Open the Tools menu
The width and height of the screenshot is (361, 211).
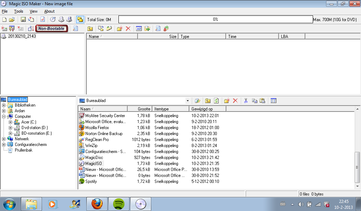(x=19, y=11)
